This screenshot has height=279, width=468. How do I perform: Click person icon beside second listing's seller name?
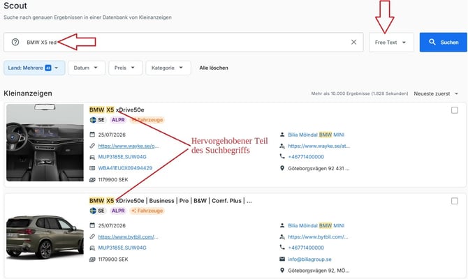coord(282,225)
